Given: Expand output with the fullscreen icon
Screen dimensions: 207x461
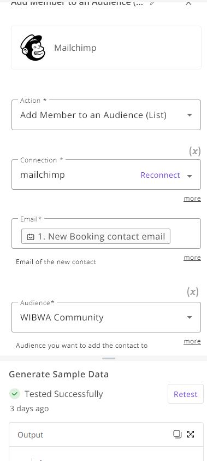Looking at the screenshot, I should 191,434.
